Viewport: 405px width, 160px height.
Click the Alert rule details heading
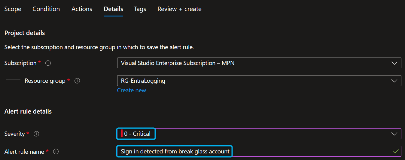point(28,111)
